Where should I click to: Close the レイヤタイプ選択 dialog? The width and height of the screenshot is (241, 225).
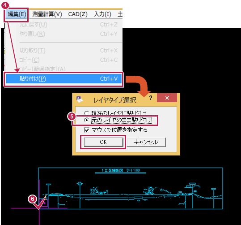167,98
